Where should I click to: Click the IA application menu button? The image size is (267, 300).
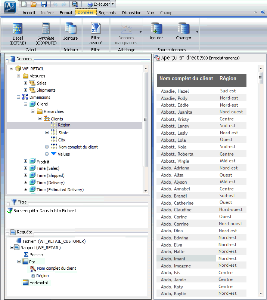pos(10,7)
